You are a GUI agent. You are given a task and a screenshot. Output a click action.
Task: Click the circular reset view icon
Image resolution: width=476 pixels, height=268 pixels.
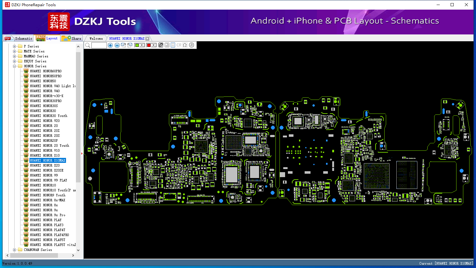click(192, 45)
